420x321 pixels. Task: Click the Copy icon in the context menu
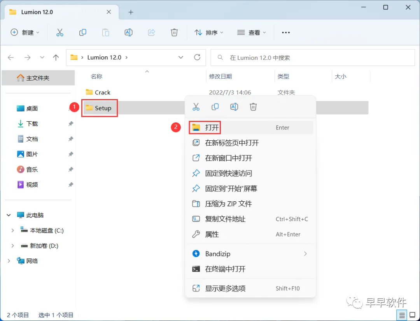(215, 107)
